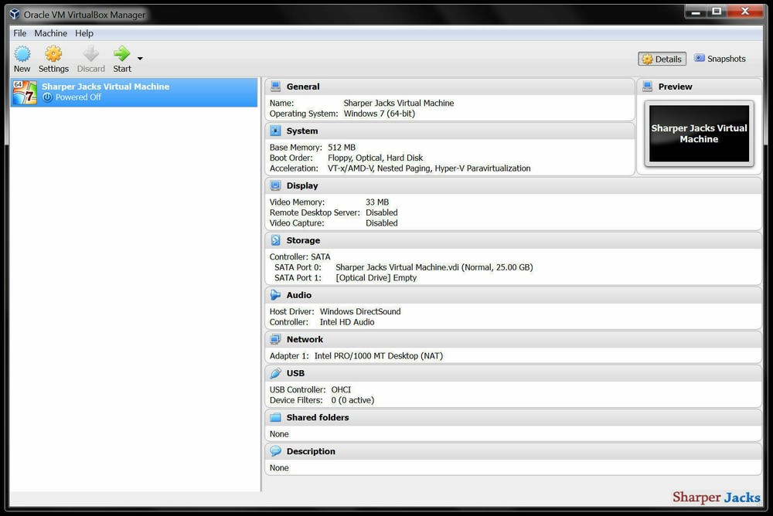Open Settings for the selected virtual machine

(53, 58)
